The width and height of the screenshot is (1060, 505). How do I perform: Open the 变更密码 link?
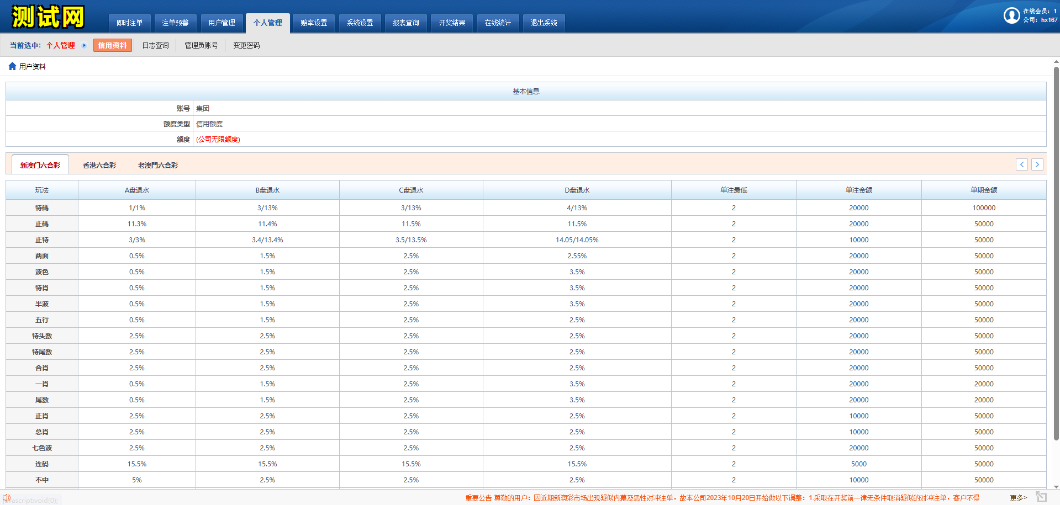click(x=246, y=45)
